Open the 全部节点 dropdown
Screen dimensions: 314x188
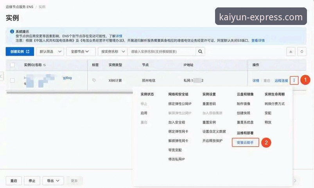81,51
